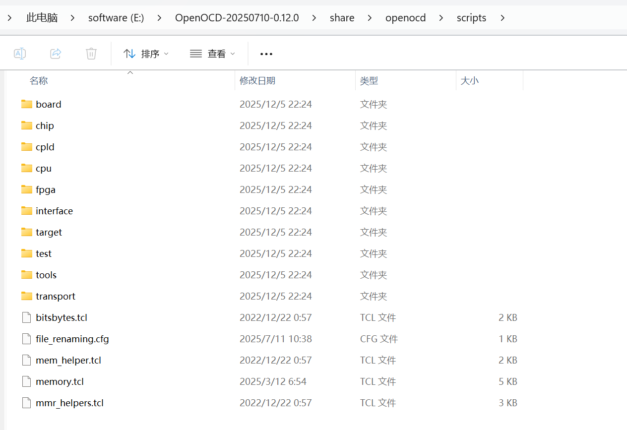Go to software (E:) via breadcrumb
This screenshot has width=627, height=430.
116,17
